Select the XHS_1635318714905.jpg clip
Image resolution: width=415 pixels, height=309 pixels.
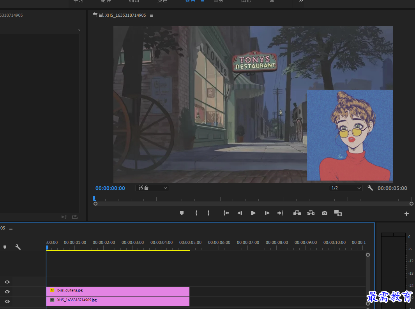point(118,301)
